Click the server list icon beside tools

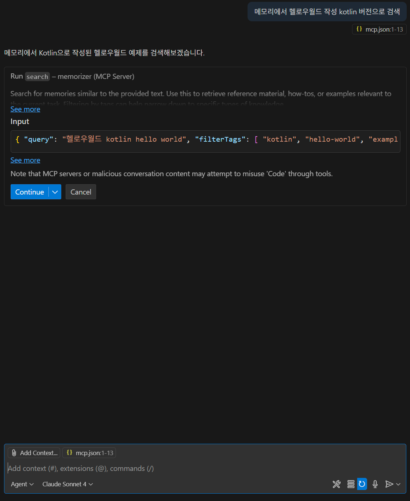coord(351,484)
